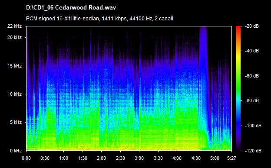Click the '22 kHz' frequency axis label

pyautogui.click(x=14, y=26)
